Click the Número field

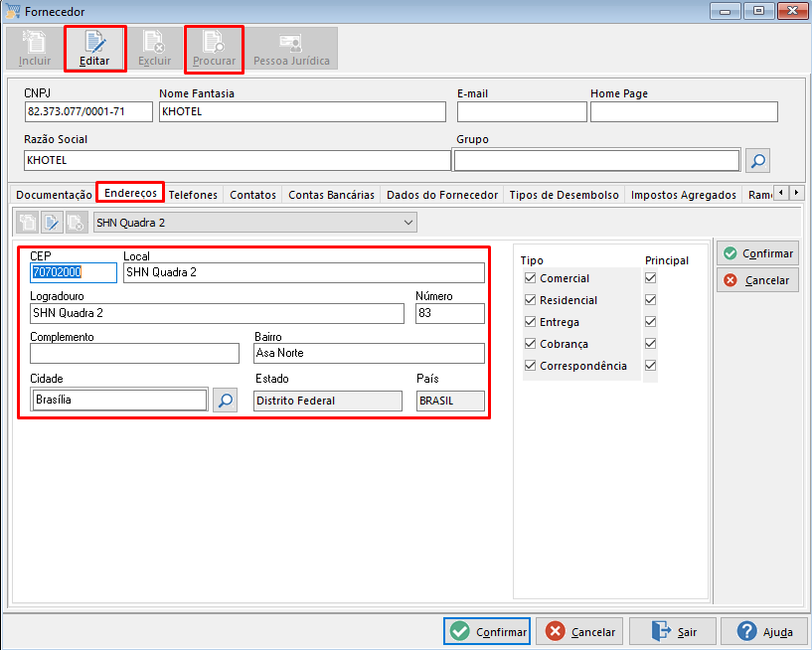pyautogui.click(x=450, y=313)
